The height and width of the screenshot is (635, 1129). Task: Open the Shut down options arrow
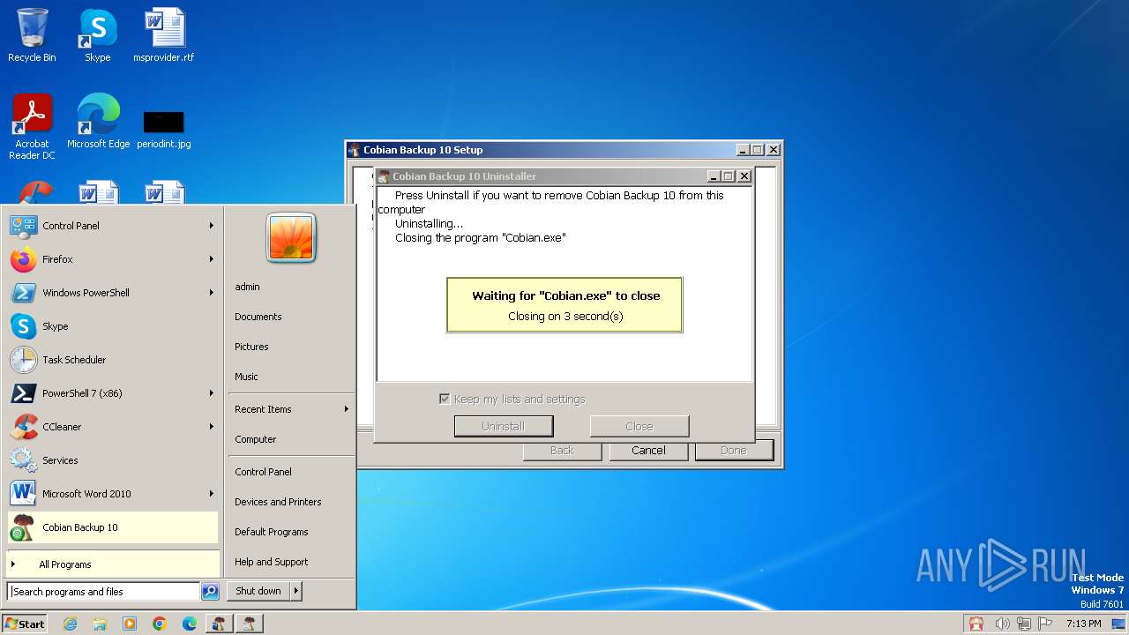coord(296,591)
